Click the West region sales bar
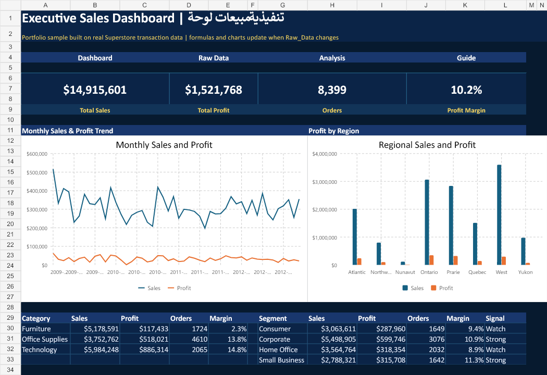The width and height of the screenshot is (547, 375). point(499,215)
